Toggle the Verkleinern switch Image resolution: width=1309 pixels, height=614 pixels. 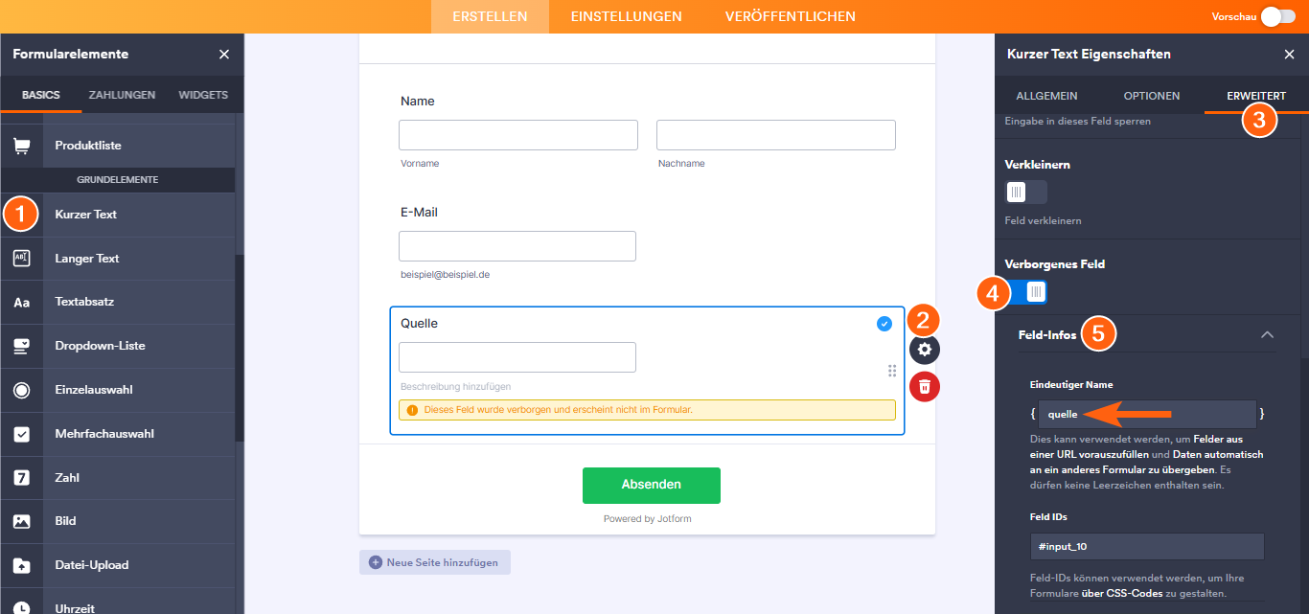(1025, 193)
